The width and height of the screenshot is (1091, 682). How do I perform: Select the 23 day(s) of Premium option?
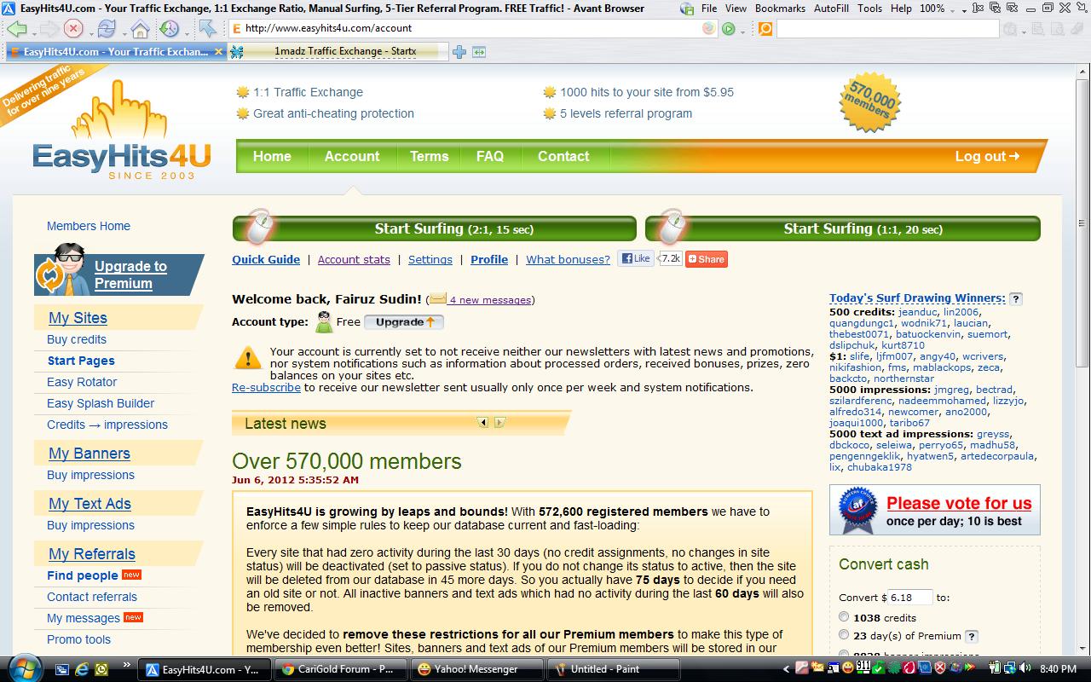(844, 634)
